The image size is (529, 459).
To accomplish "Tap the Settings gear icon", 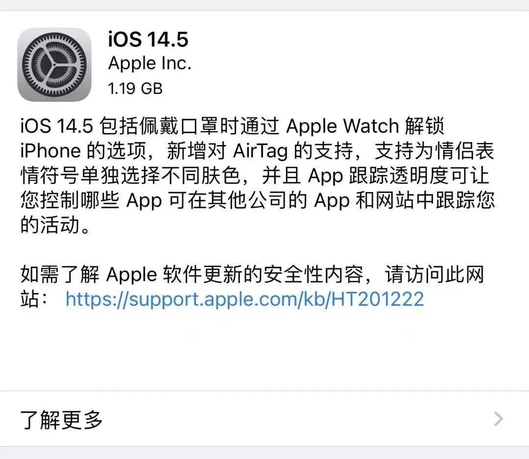I will coord(54,65).
